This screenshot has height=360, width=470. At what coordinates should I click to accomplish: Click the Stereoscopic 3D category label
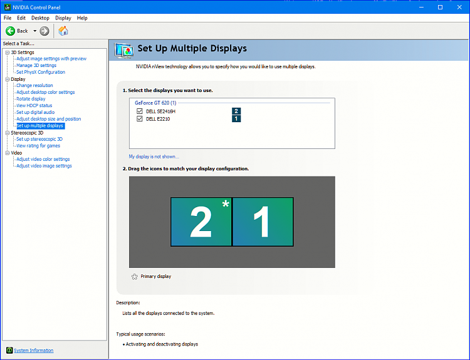tap(27, 133)
